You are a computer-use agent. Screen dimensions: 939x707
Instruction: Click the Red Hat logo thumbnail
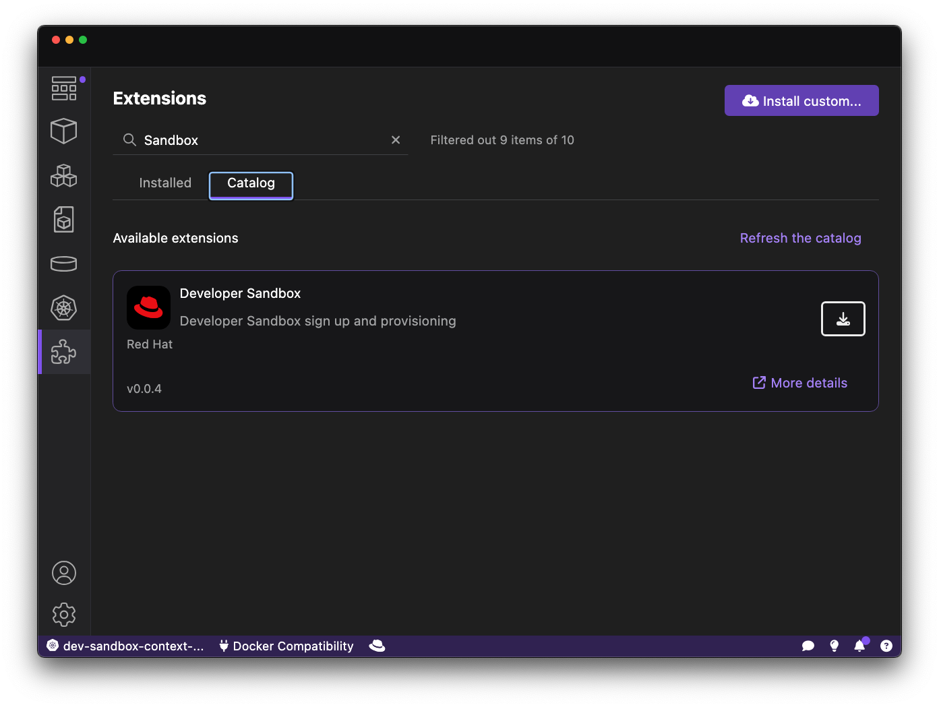[148, 307]
